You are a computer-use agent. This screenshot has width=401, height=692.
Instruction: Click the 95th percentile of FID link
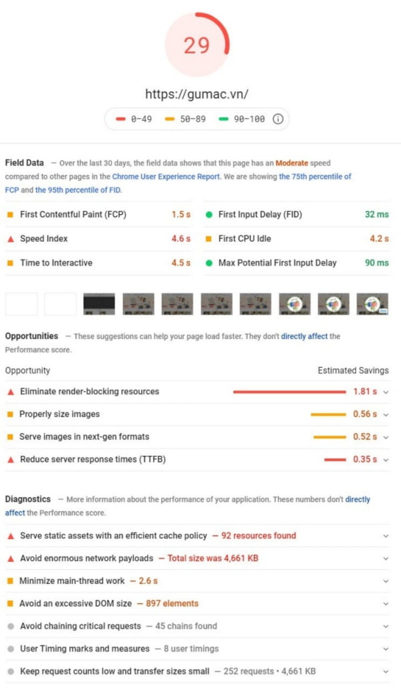click(x=78, y=190)
